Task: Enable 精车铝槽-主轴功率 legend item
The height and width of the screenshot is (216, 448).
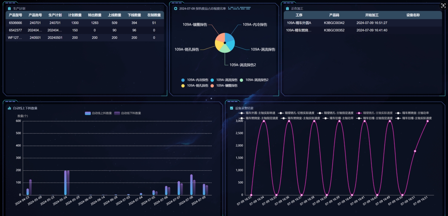Action: [x=338, y=118]
